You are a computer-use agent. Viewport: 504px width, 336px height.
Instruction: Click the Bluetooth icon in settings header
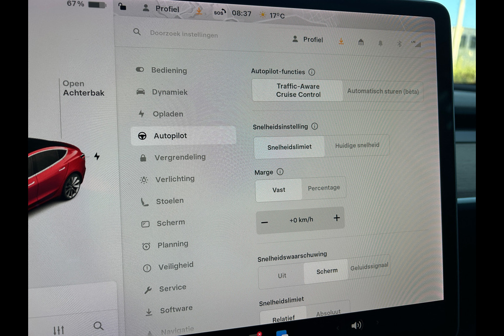tap(400, 44)
